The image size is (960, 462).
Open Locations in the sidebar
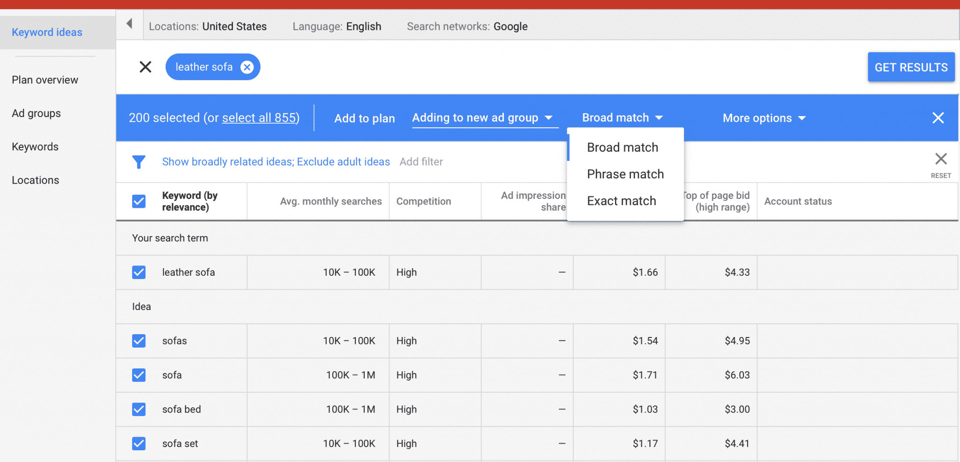(35, 180)
